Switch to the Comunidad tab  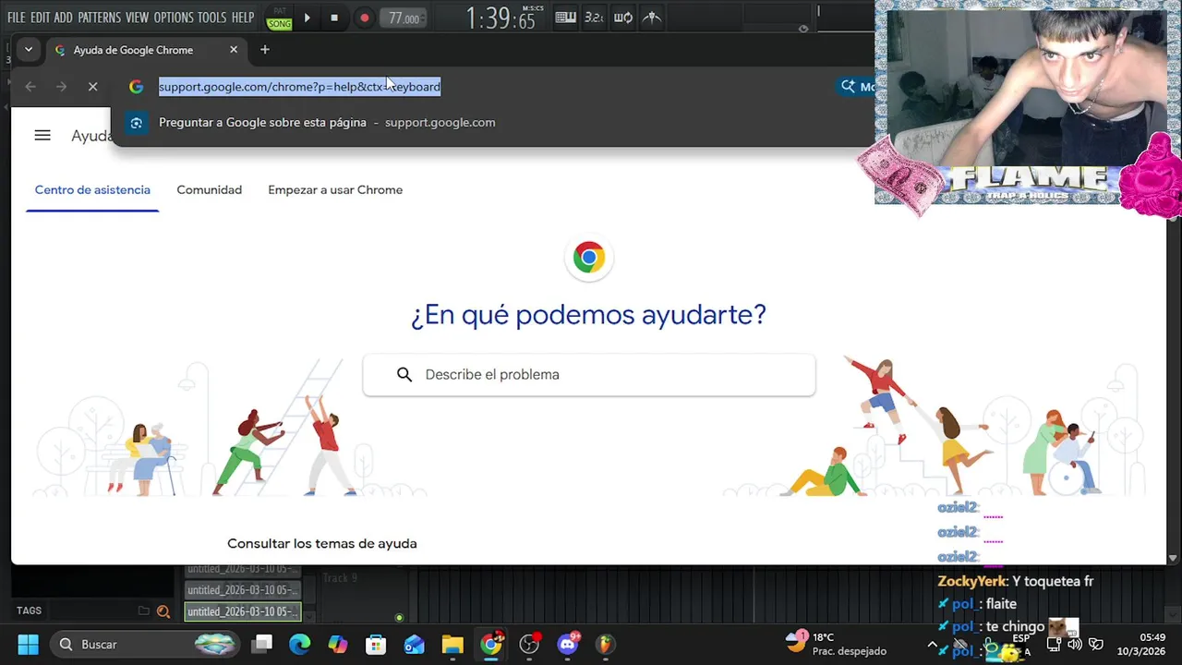coord(210,190)
